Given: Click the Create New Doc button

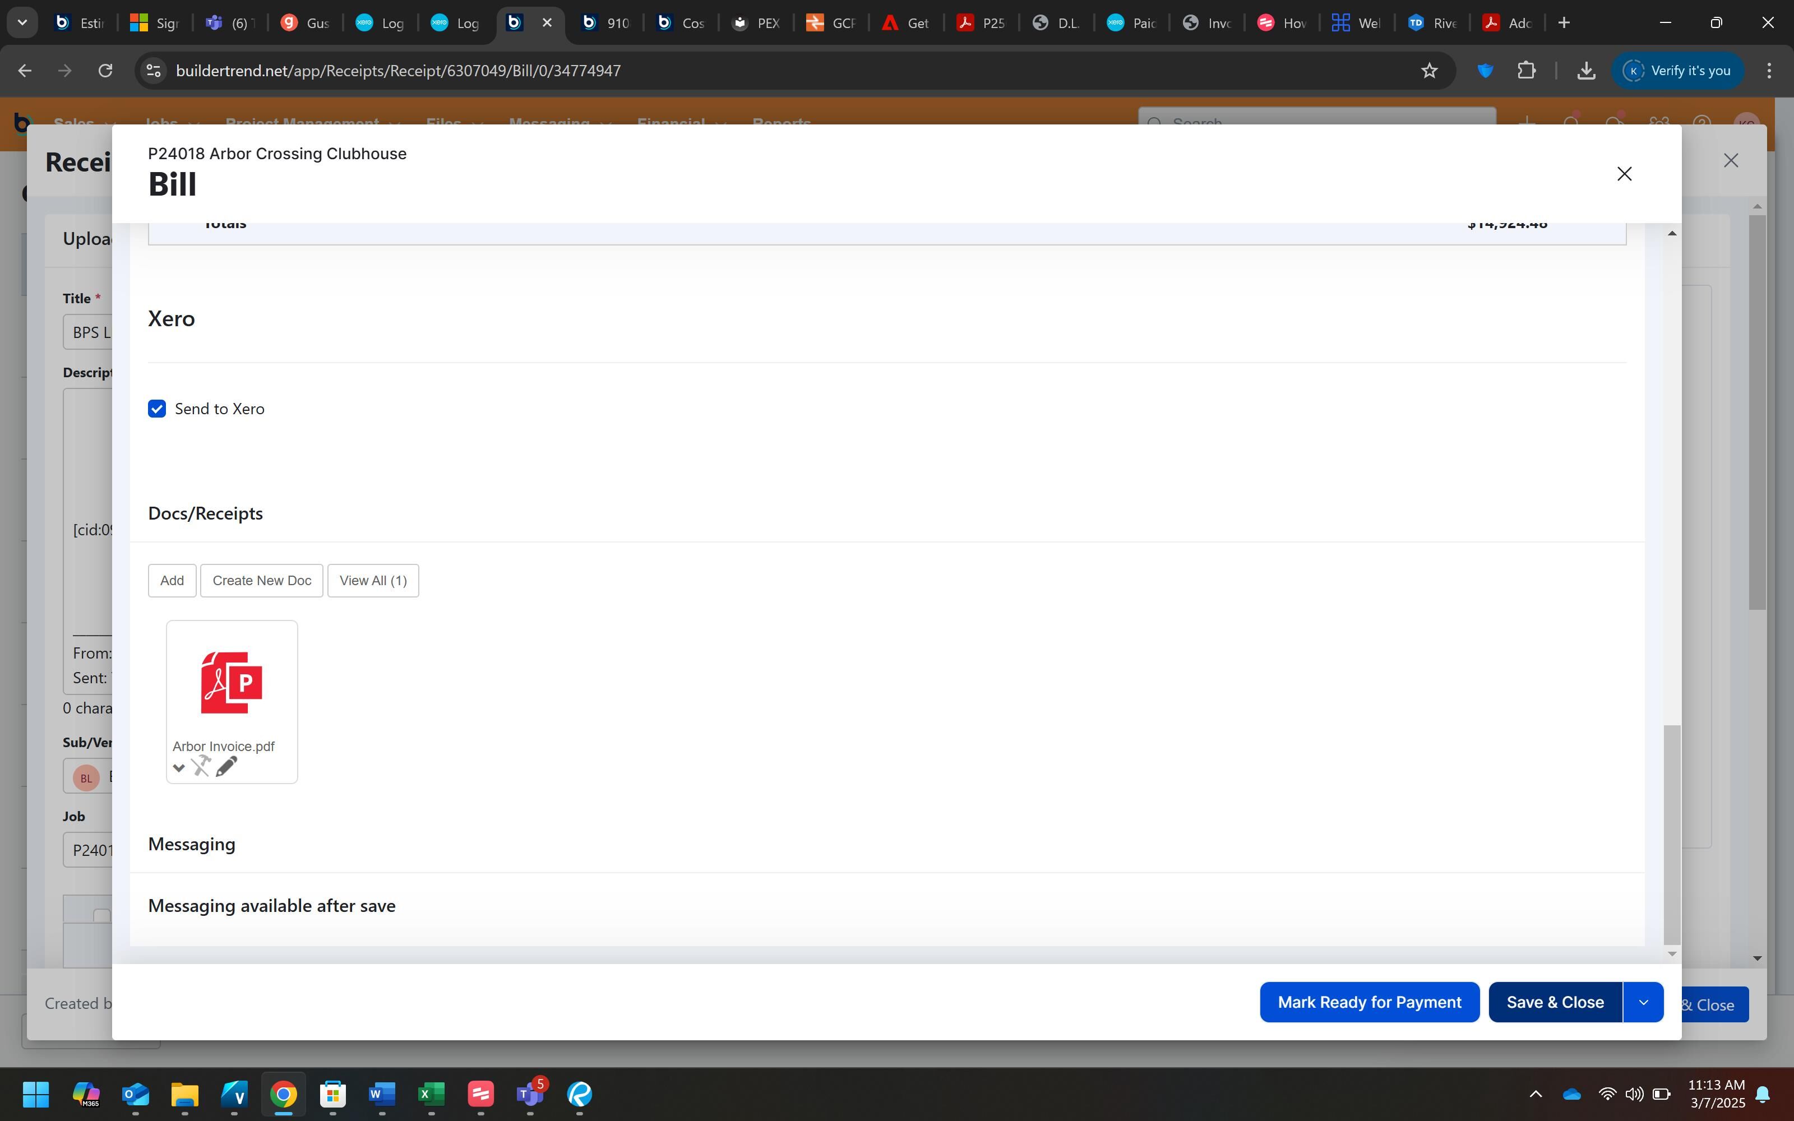Looking at the screenshot, I should coord(262,581).
